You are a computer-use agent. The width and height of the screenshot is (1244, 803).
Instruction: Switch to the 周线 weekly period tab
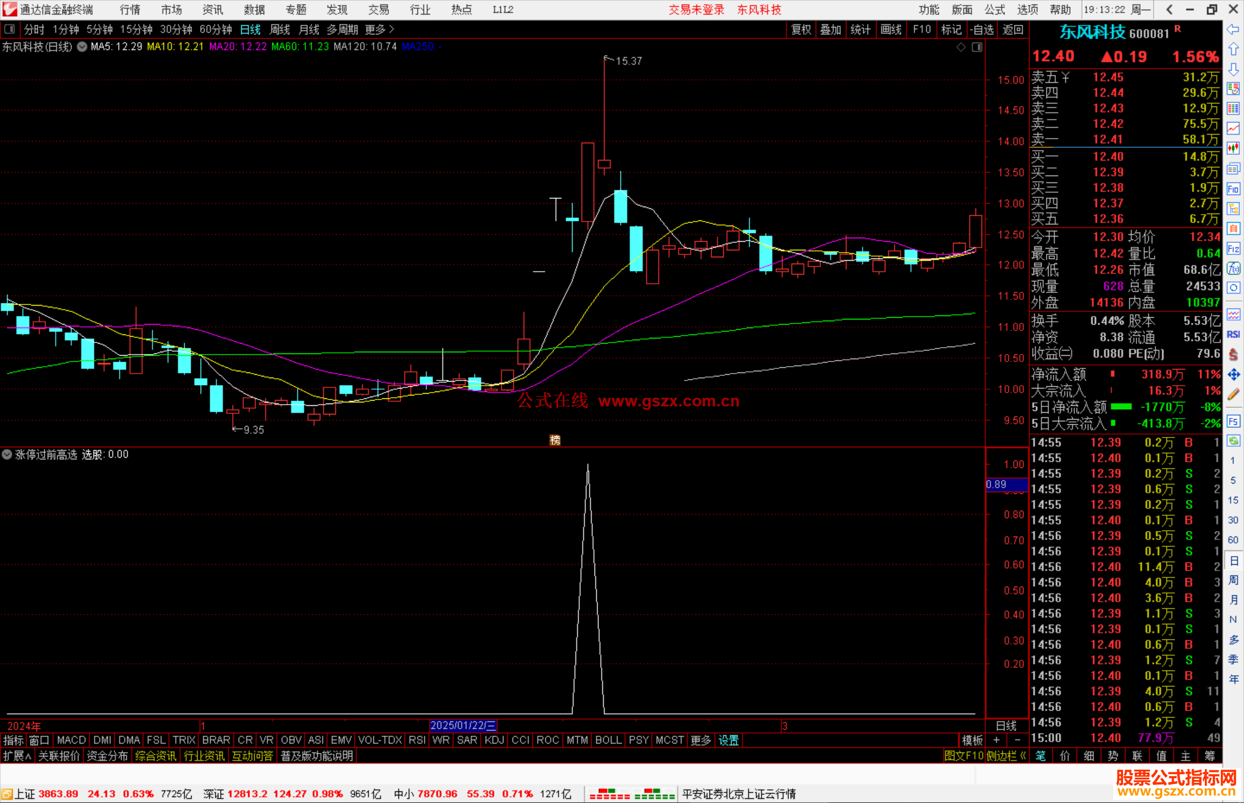[280, 29]
